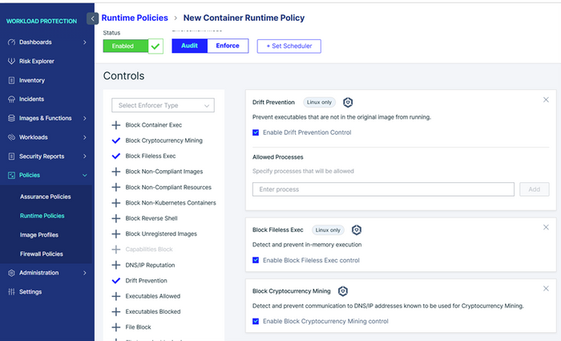Add the Executables Allowed control
Screen dimensions: 561x341
[x=116, y=296]
